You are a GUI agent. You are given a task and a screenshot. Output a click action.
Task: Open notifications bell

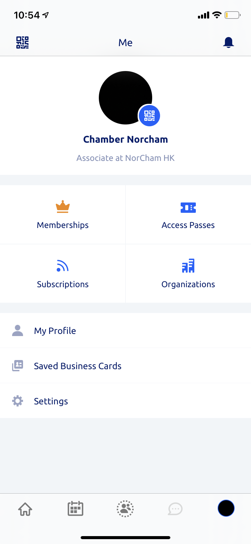[229, 42]
